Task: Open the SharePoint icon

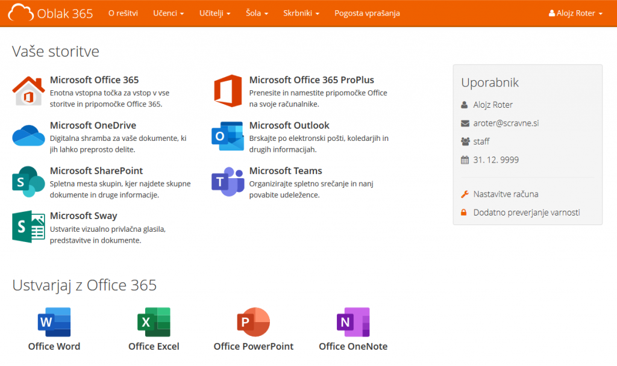Action: coord(28,181)
